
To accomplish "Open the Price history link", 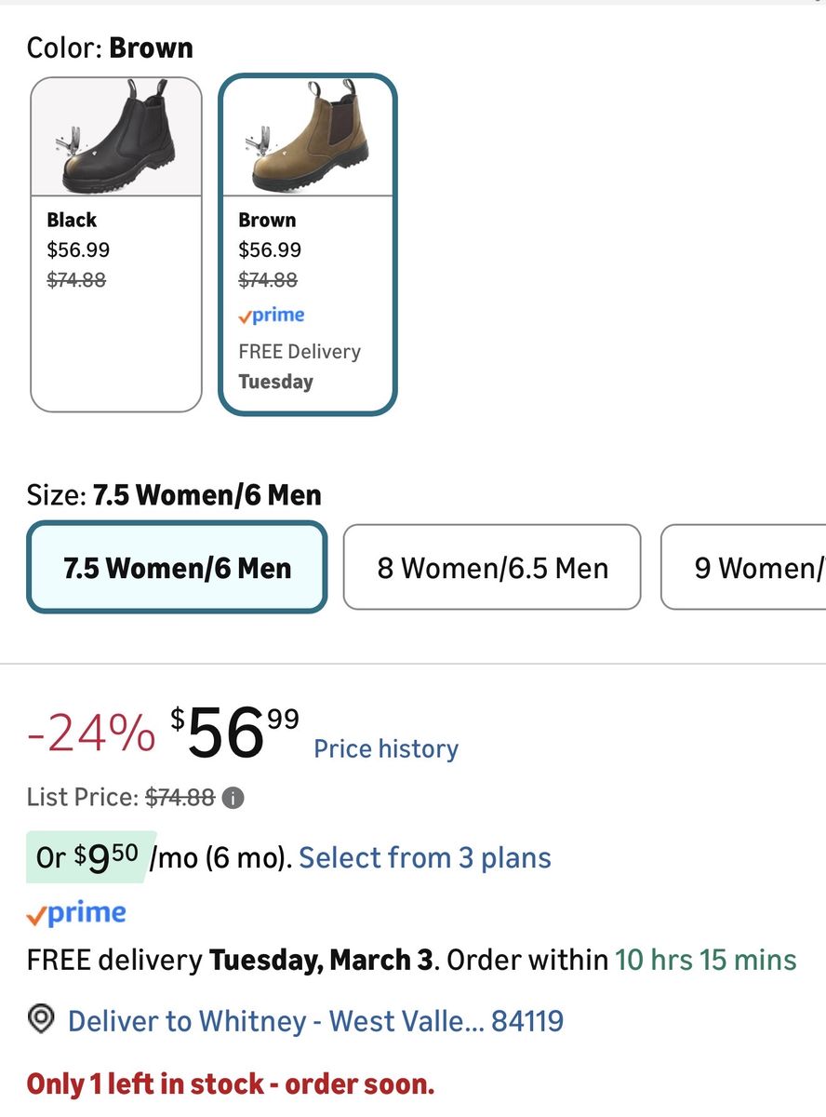I will 386,748.
